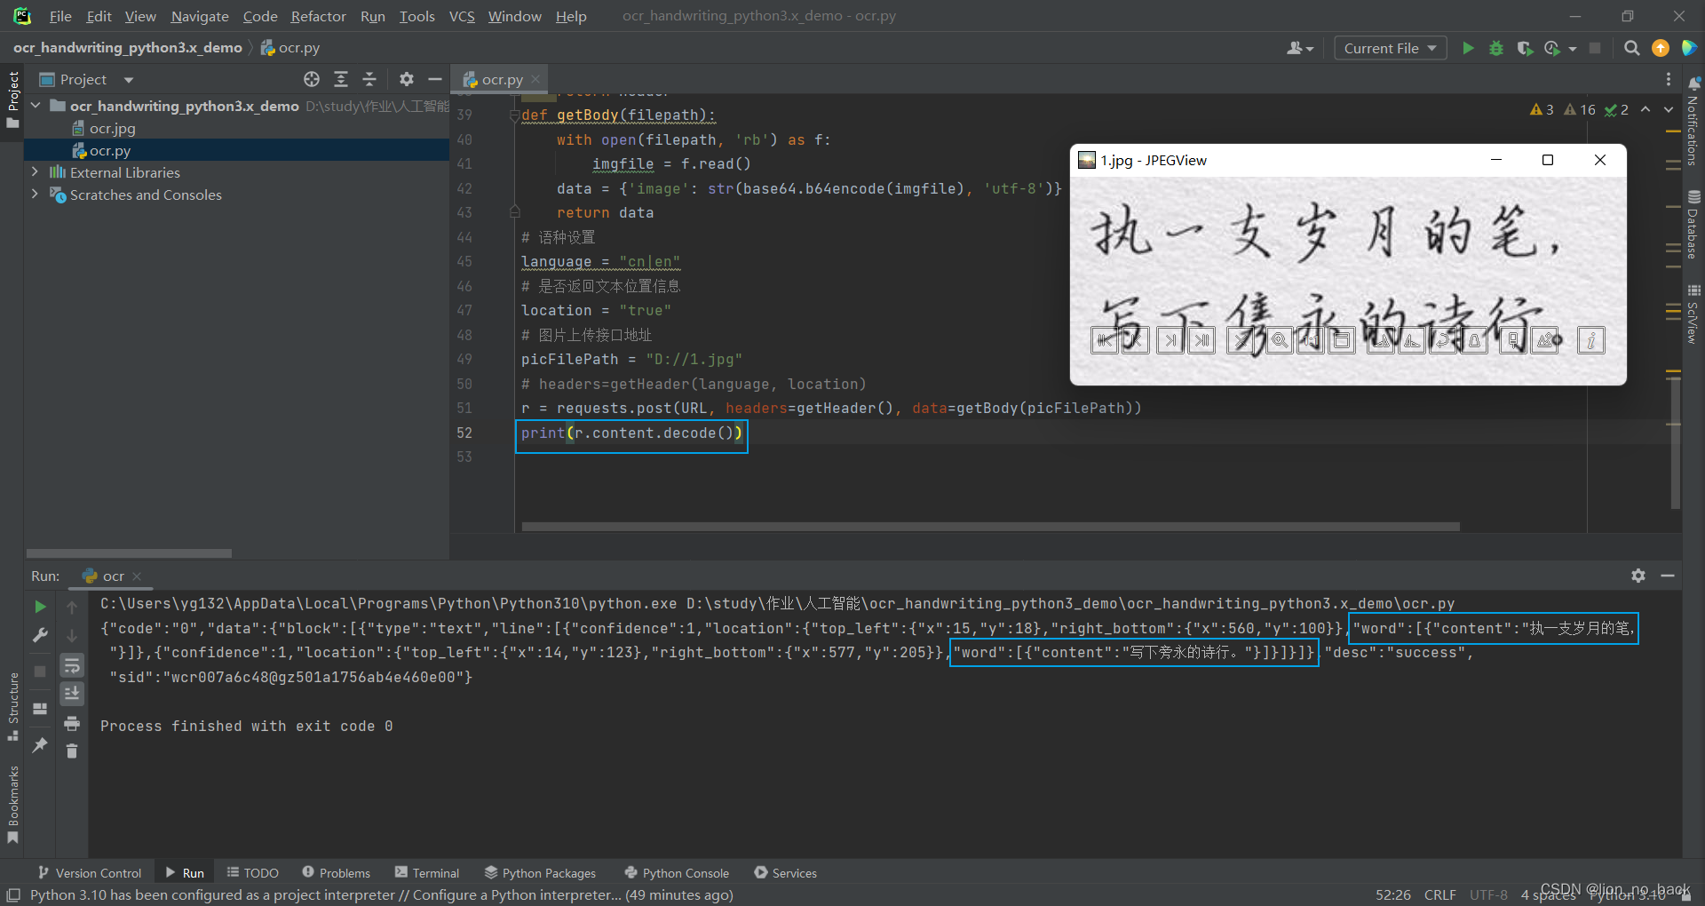Hide the Project tool window
Screen dimensions: 1705x906
tap(435, 79)
